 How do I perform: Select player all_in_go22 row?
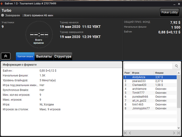coord(150,101)
